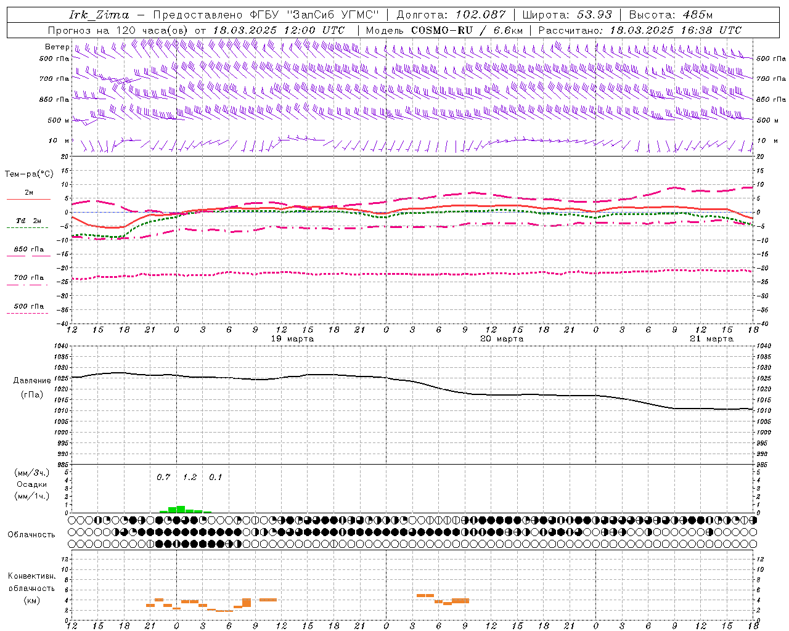Click the Осадки precipitation label
789x631 pixels.
31,484
